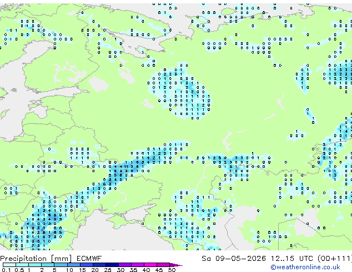
Task: Click the '20' legend scale label
Action: [x=95, y=270]
